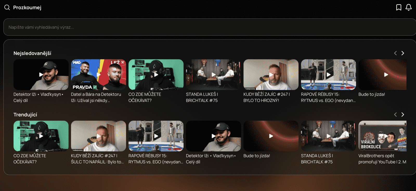Open title 'STANDA LUKEŠ I BRICHTALK #75' under Nejsledovanější
The width and height of the screenshot is (416, 191).
point(202,97)
